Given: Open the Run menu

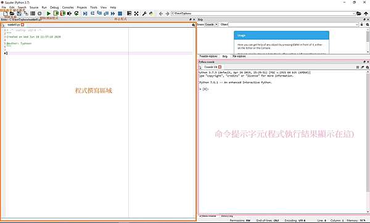Looking at the screenshot, I should pos(44,7).
